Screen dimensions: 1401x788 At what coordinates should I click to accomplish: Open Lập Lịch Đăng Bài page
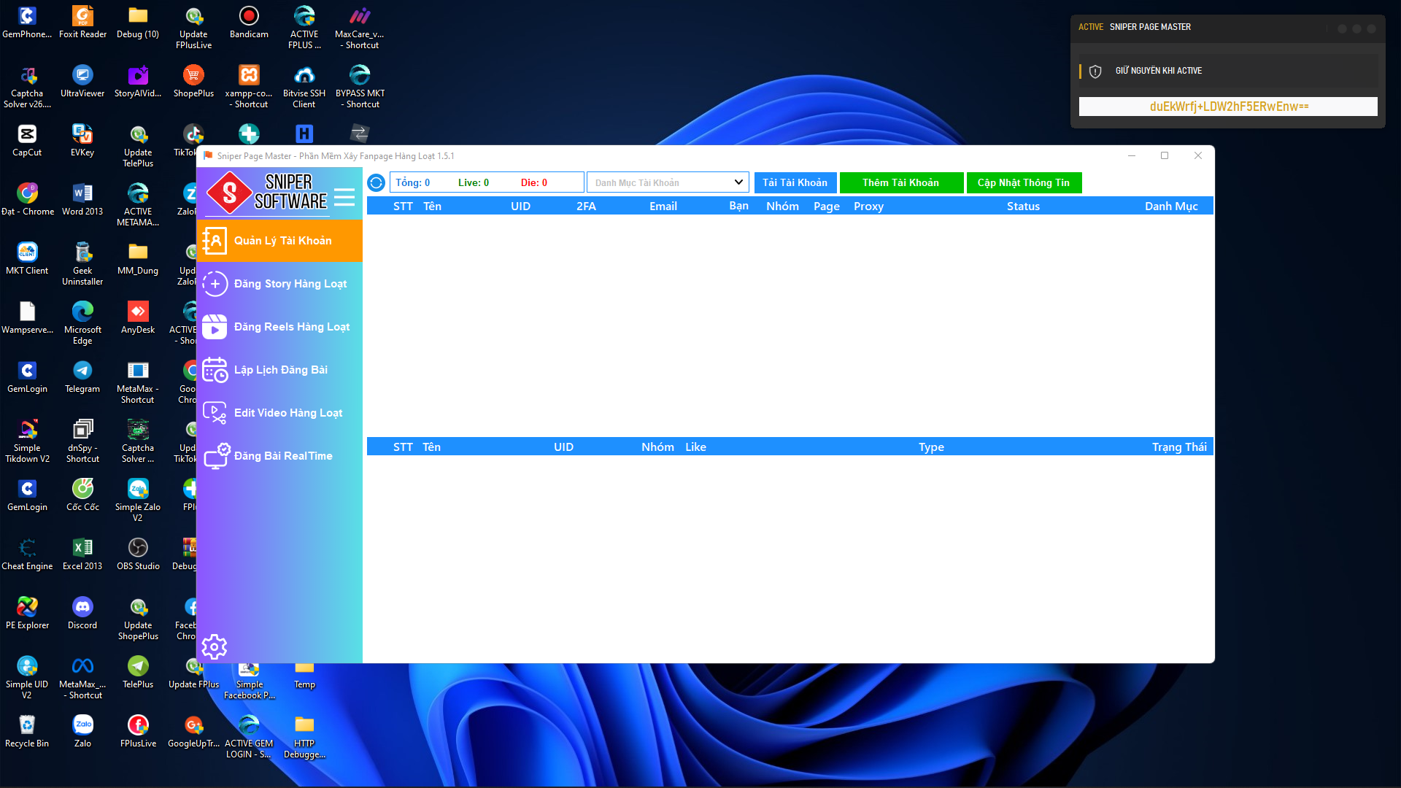279,370
